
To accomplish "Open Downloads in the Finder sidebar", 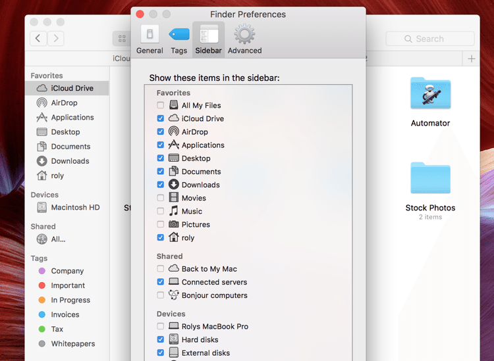I will coord(67,161).
